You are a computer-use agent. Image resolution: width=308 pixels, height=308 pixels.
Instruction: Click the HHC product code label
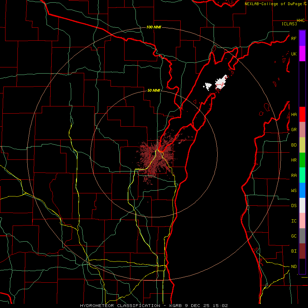(301, 20)
